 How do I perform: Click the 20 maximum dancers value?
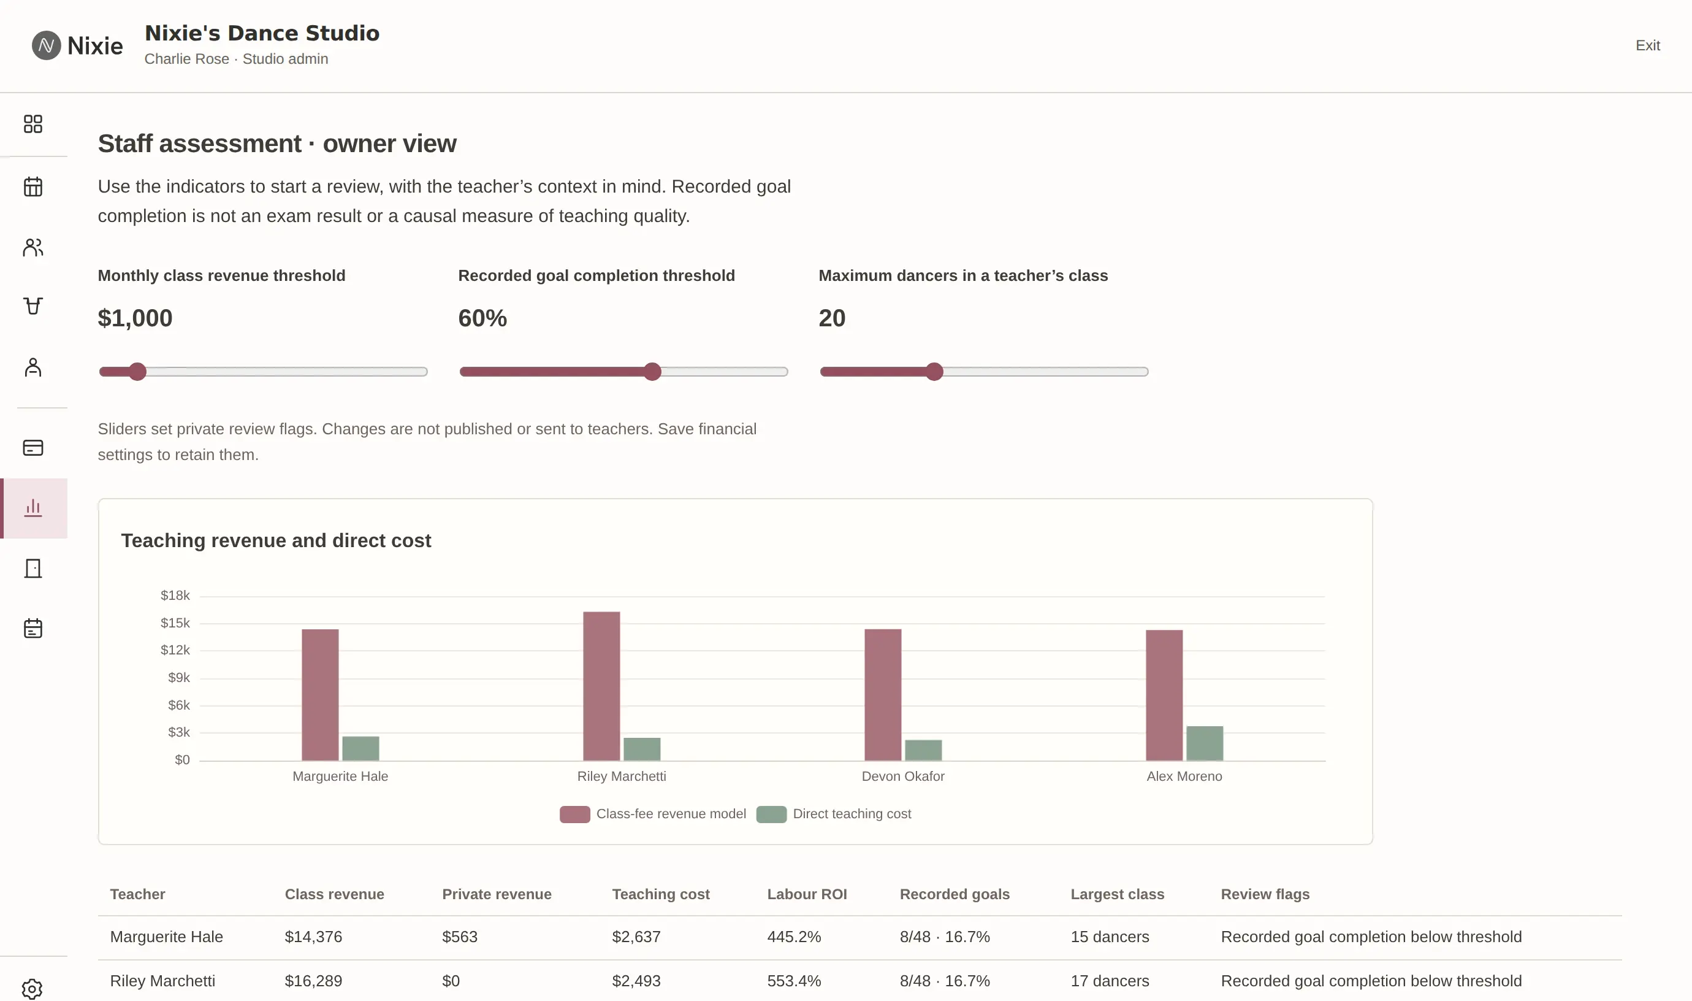(832, 318)
